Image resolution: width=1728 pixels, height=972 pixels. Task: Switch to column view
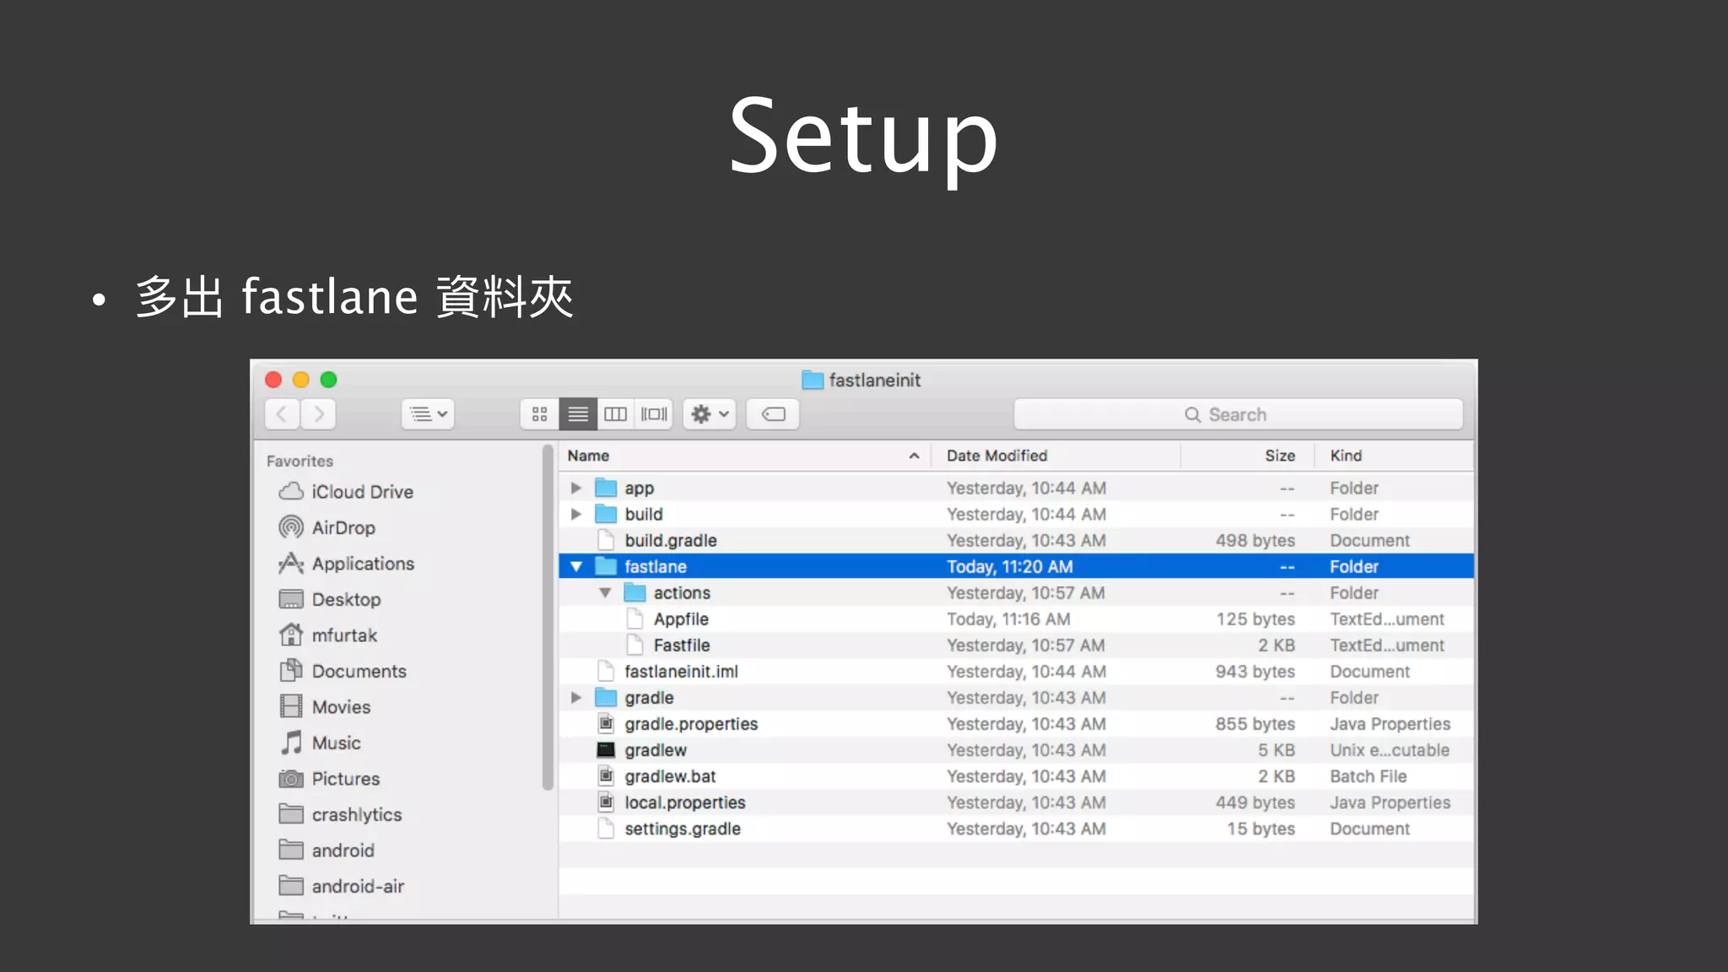coord(616,414)
